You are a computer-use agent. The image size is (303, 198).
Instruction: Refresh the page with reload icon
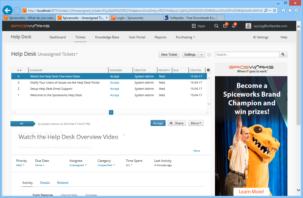274,10
